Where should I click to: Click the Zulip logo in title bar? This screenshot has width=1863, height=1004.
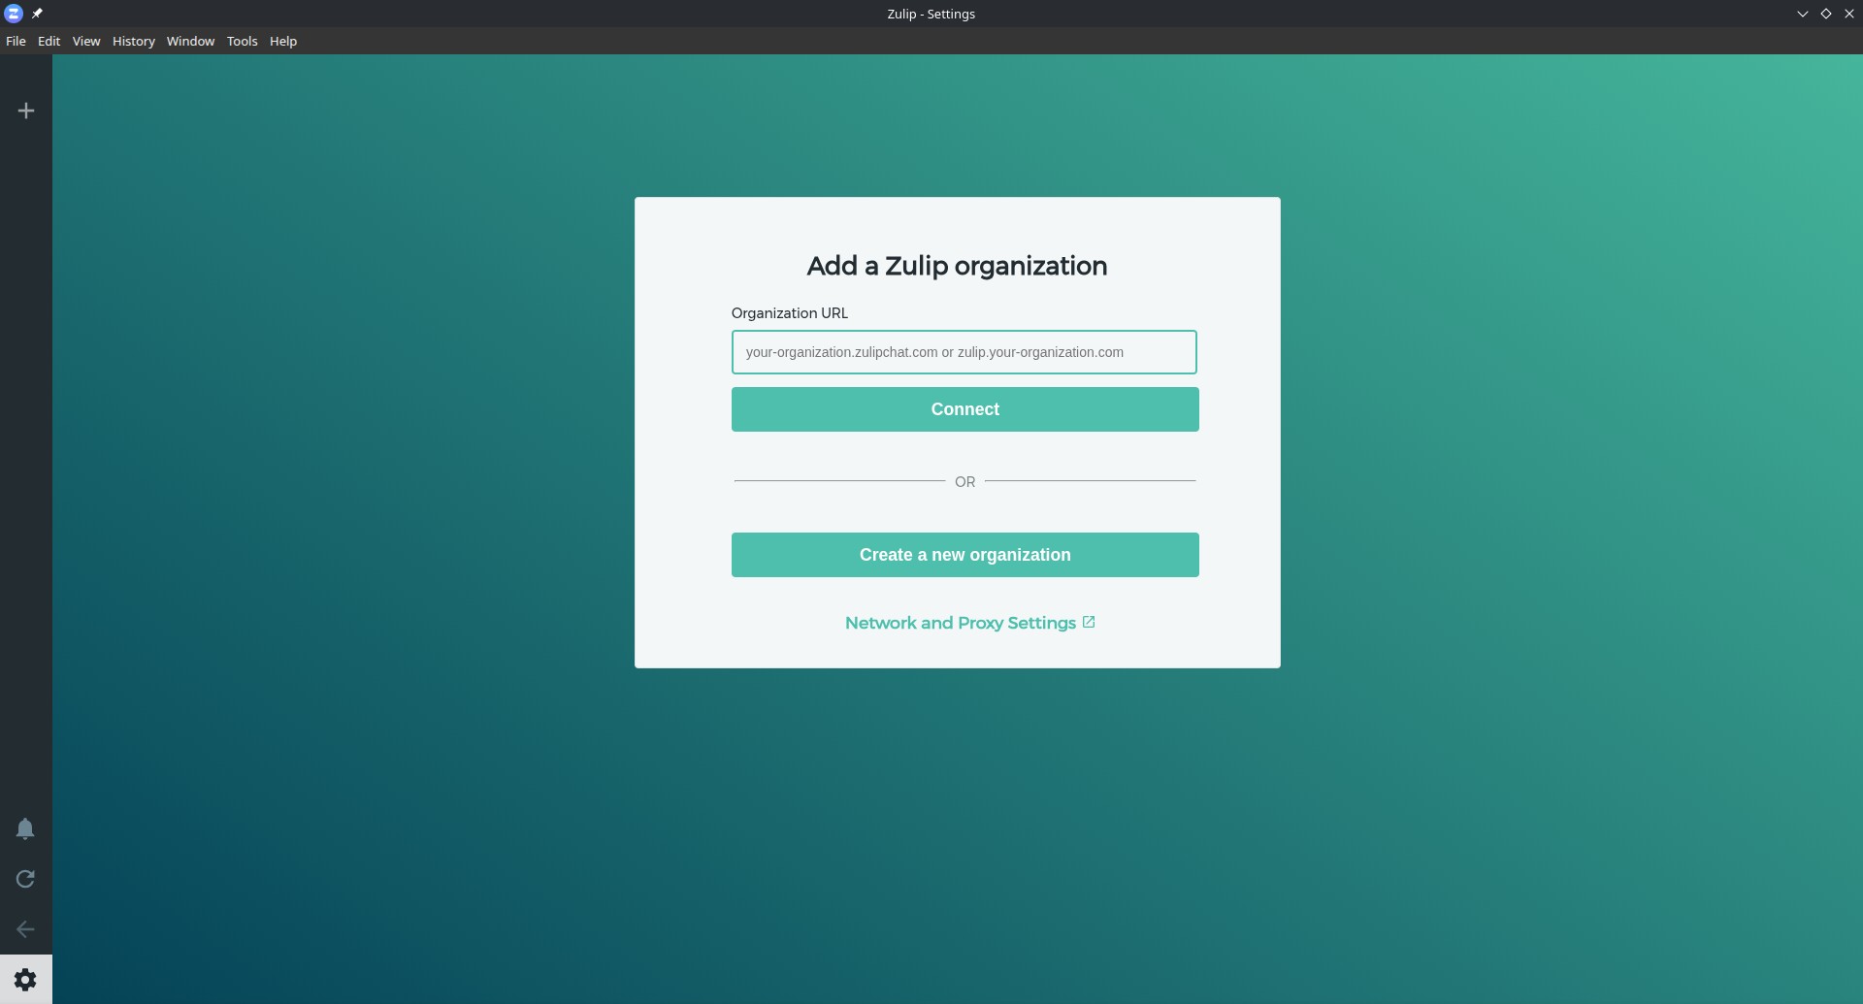point(14,14)
